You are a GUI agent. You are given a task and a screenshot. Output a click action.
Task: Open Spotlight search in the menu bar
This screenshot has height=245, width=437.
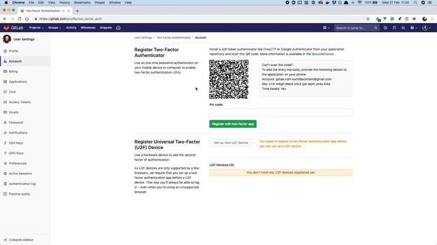pyautogui.click(x=415, y=3)
